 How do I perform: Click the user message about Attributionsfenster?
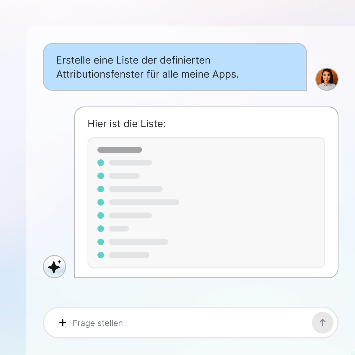(x=175, y=67)
